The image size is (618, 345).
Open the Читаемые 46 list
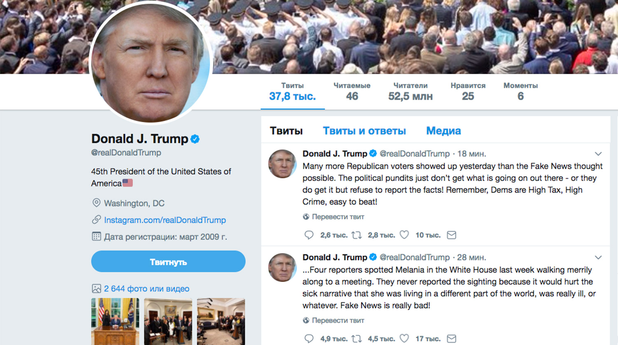[352, 92]
